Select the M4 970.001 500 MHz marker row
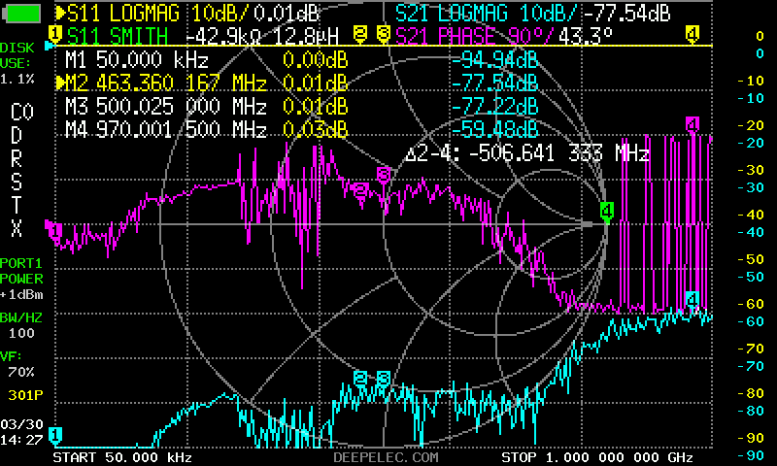 click(x=301, y=130)
